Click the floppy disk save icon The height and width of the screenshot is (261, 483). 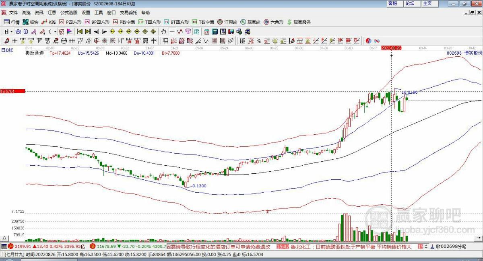click(x=231, y=31)
